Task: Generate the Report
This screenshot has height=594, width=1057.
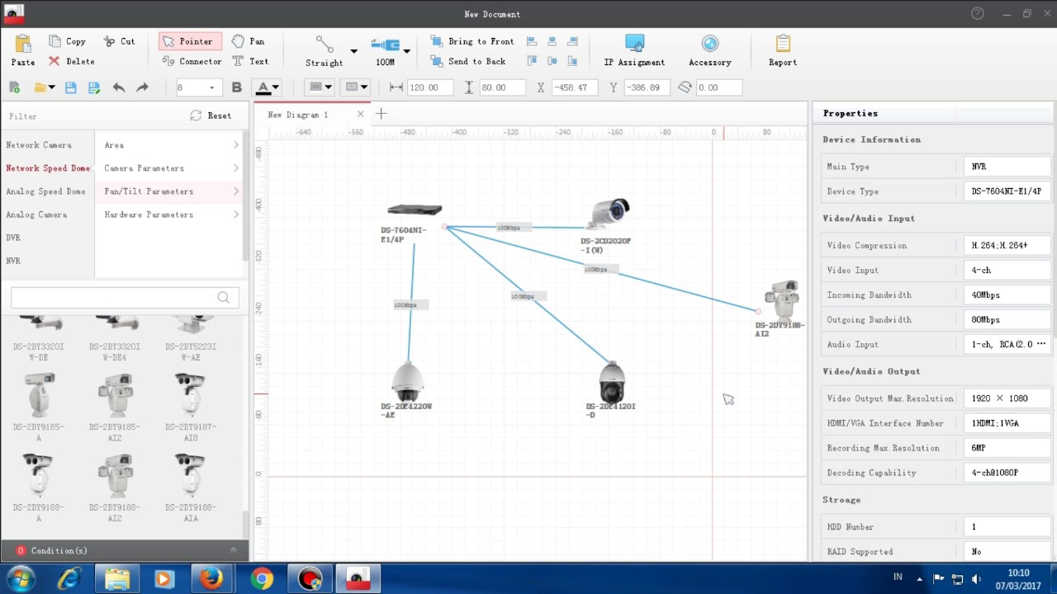Action: [783, 50]
